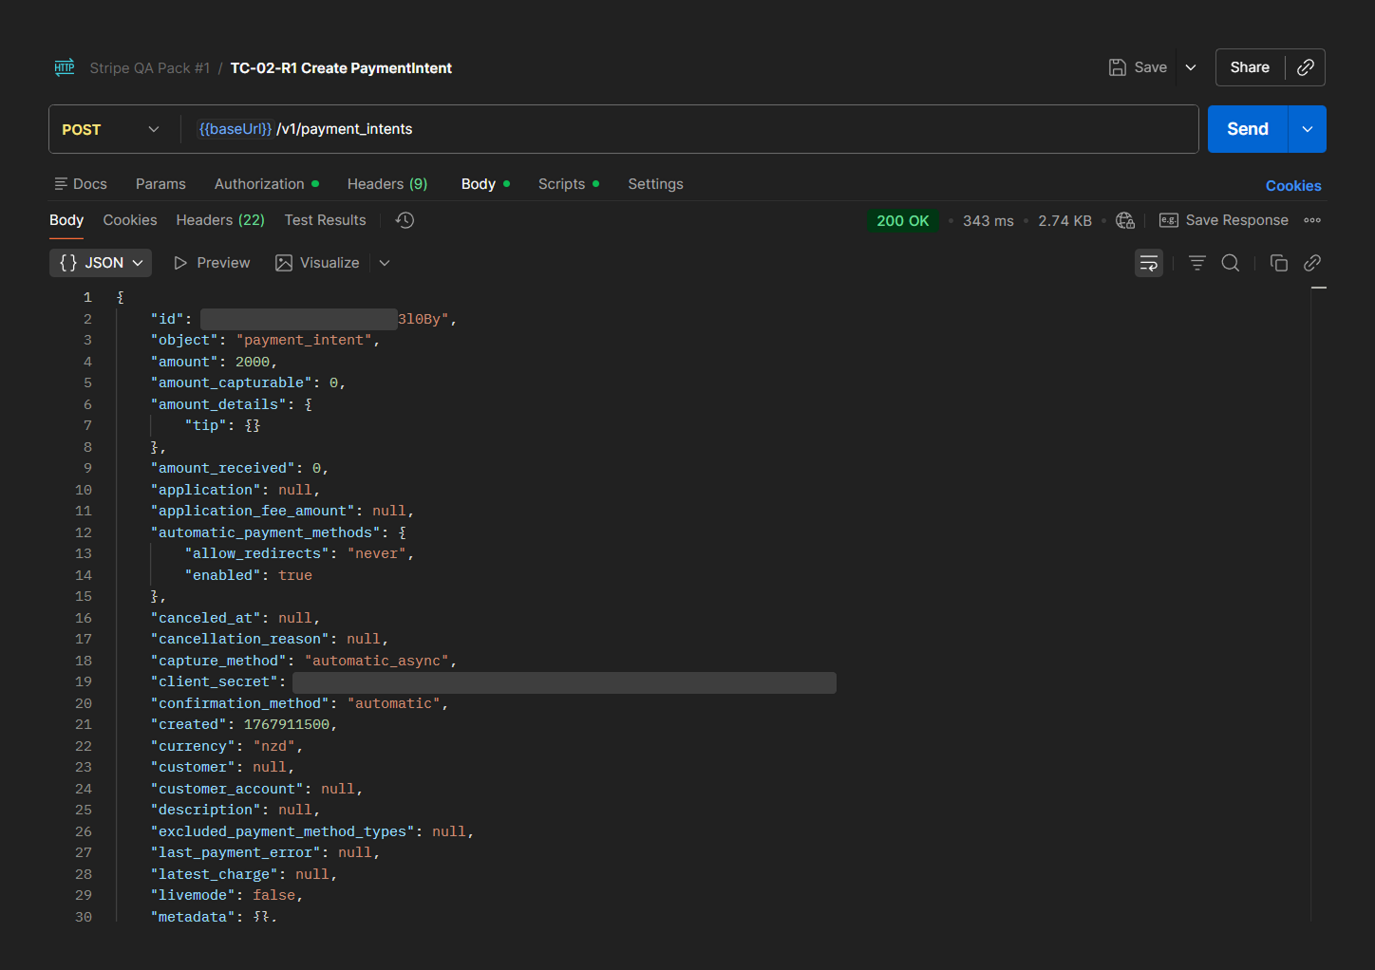Image resolution: width=1375 pixels, height=970 pixels.
Task: Click the "nzd" currency value
Action: tap(274, 746)
